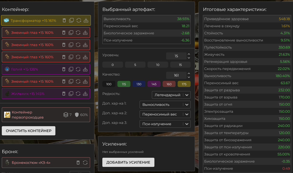293x173 pixels.
Task: Choose the blue 130 quality swatch
Action: [139, 84]
